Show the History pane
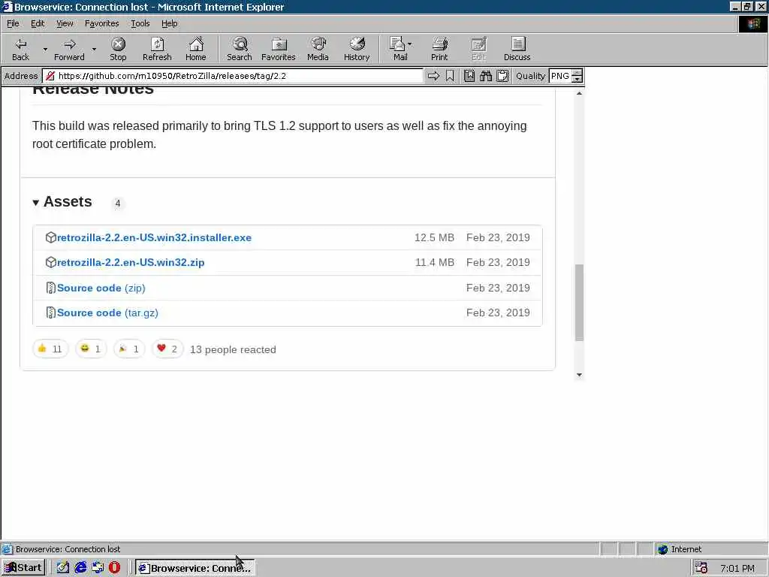The width and height of the screenshot is (769, 577). (x=357, y=49)
